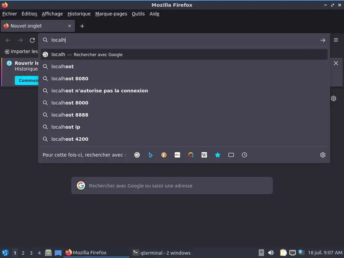Switch to virtual desktop 3
Image resolution: width=344 pixels, height=258 pixels.
(31, 253)
